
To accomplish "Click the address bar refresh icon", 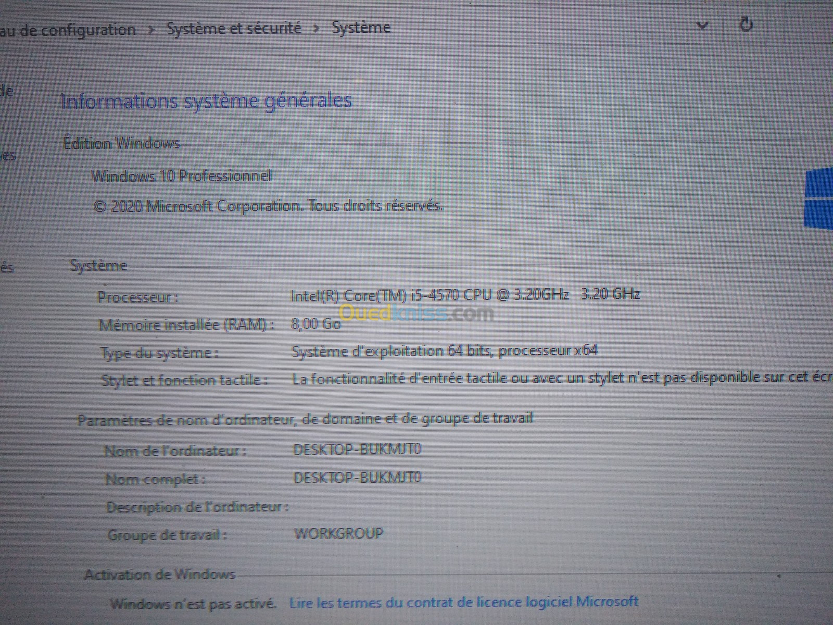I will click(746, 24).
